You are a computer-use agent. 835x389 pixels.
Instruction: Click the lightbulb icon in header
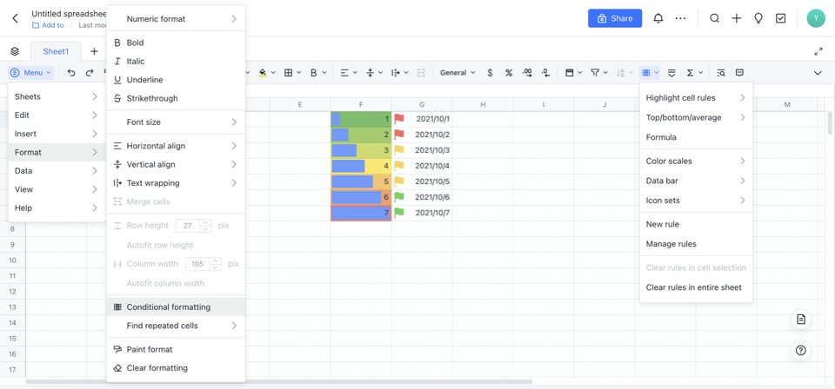click(758, 18)
